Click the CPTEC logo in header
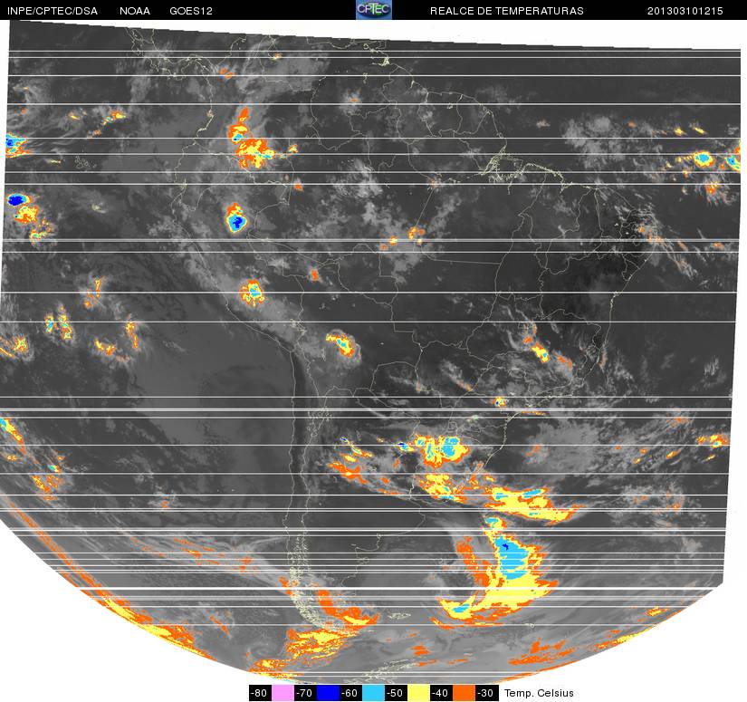 373,10
